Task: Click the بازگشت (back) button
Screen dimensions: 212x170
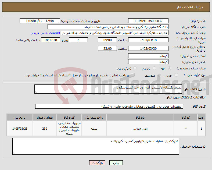Action: point(97,163)
